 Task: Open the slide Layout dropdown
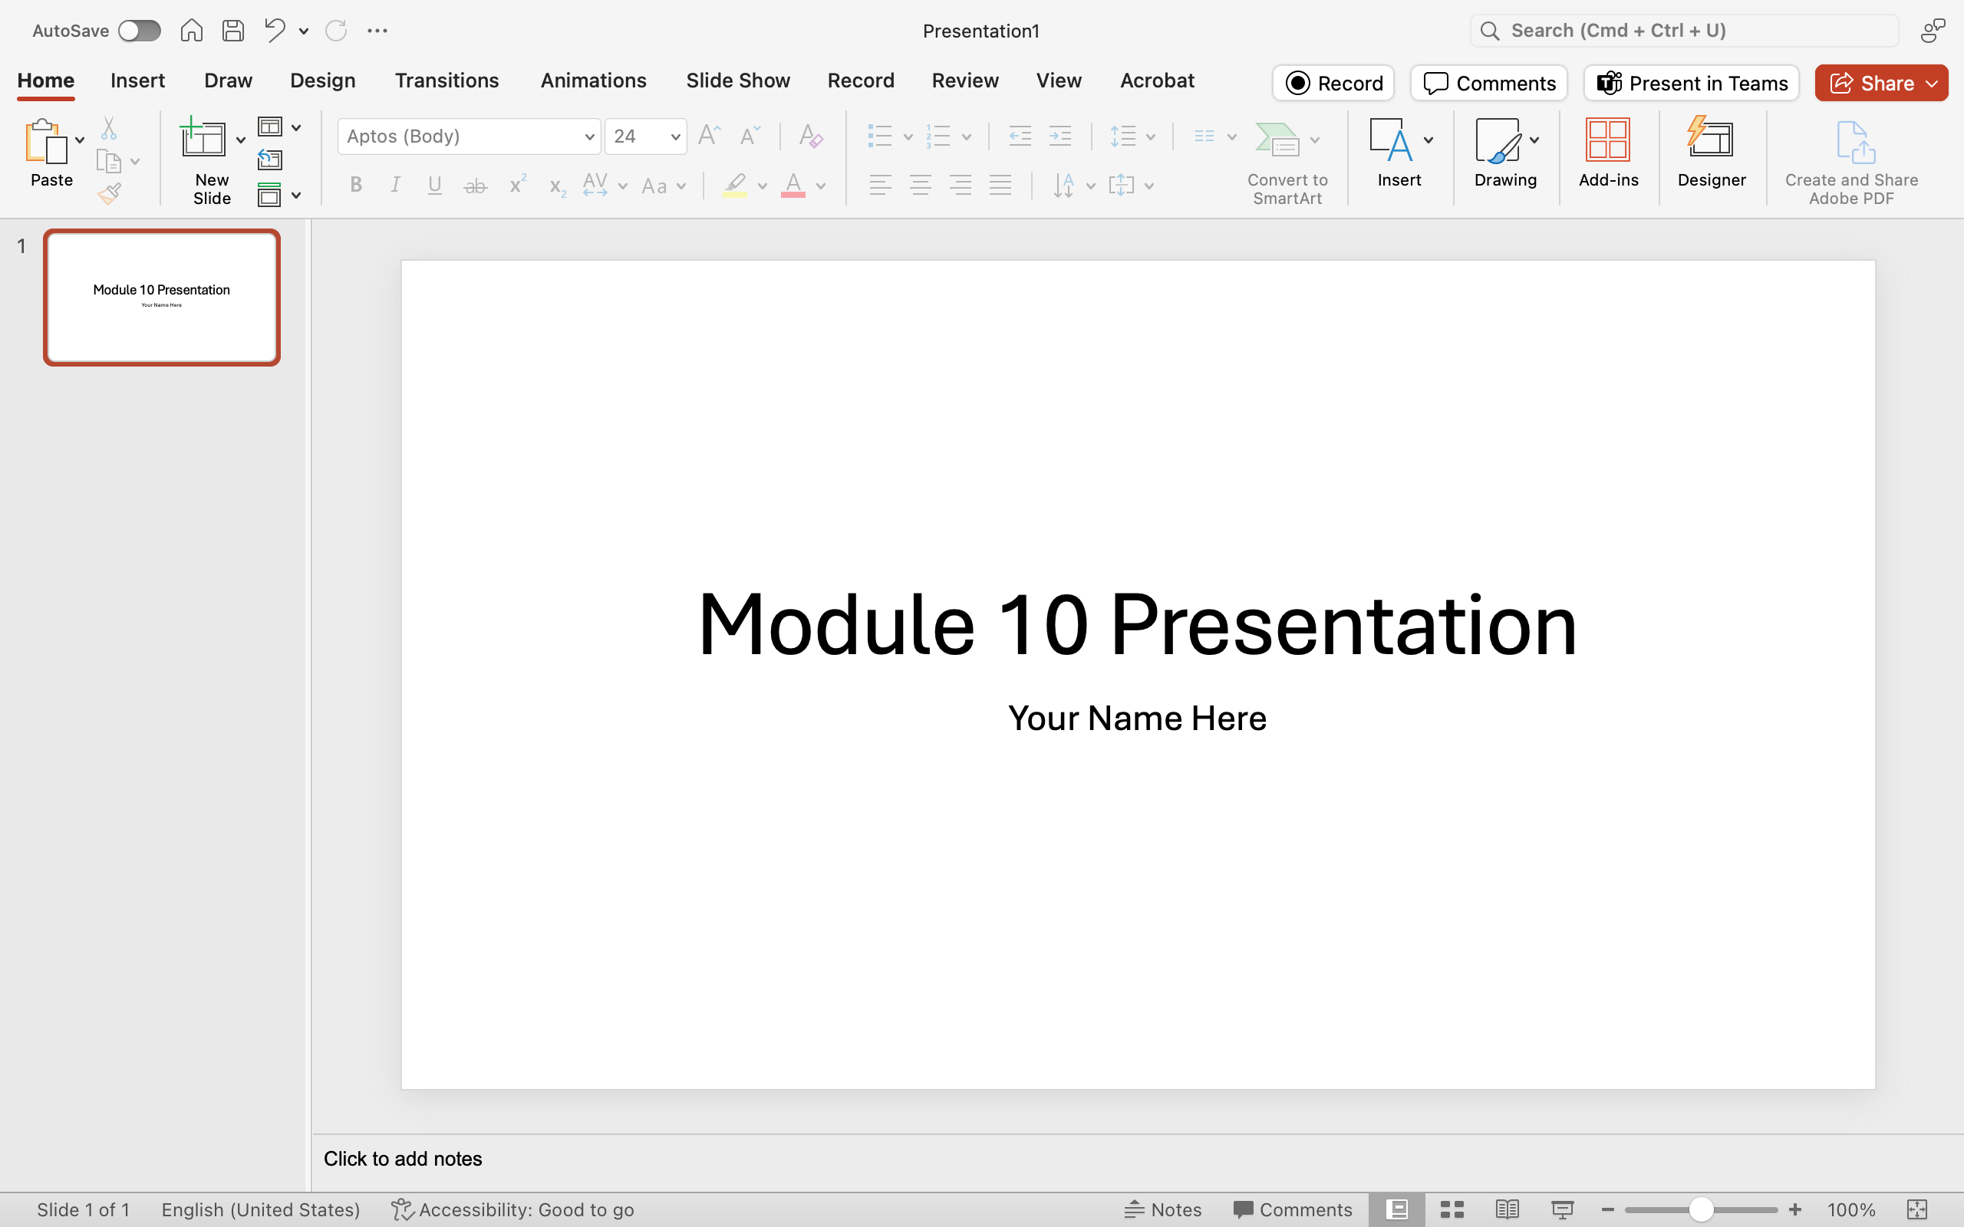tap(279, 127)
